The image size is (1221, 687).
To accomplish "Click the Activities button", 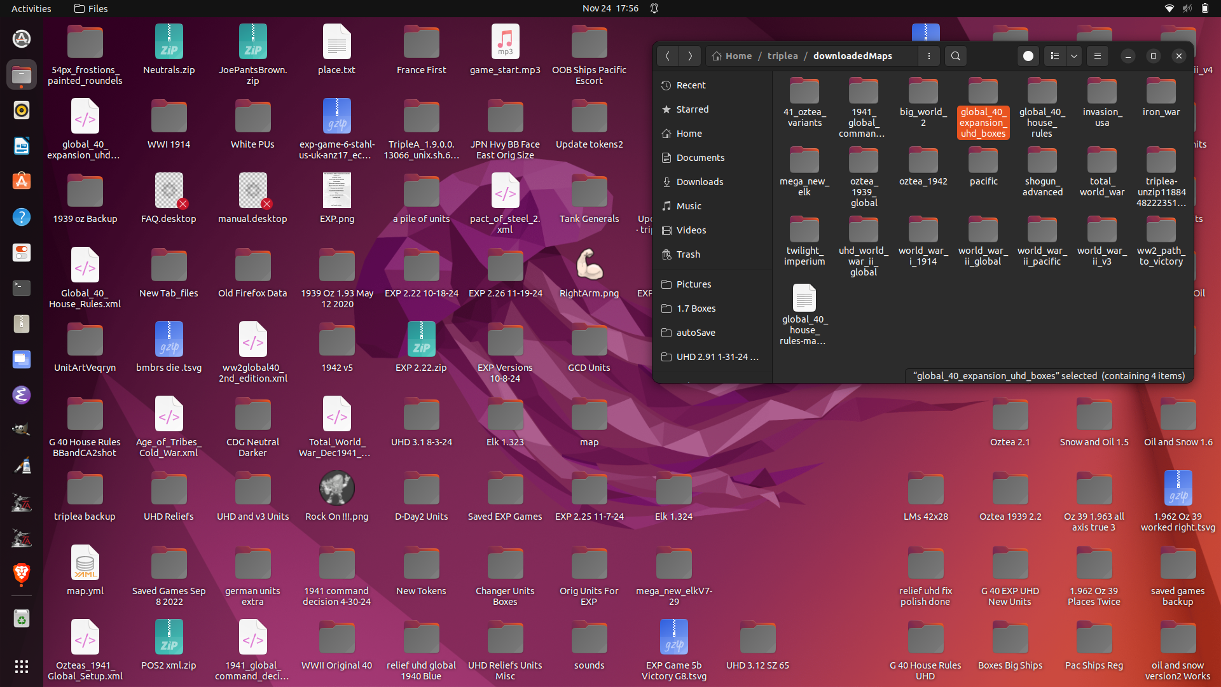I will pyautogui.click(x=31, y=8).
